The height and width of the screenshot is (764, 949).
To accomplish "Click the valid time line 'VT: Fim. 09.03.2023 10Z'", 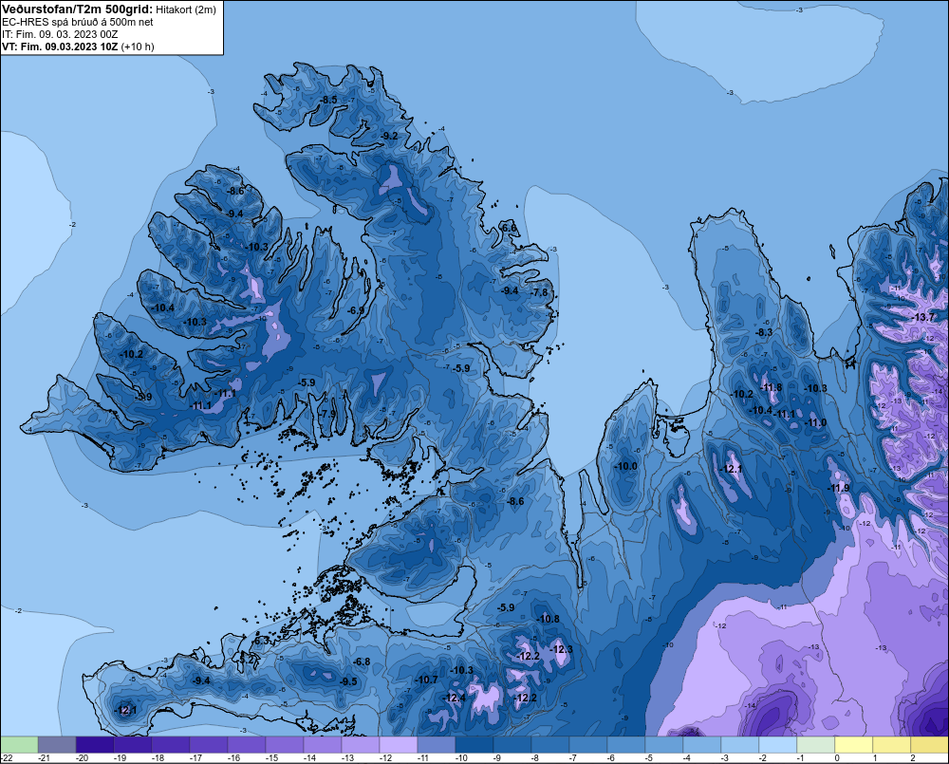I will (61, 47).
